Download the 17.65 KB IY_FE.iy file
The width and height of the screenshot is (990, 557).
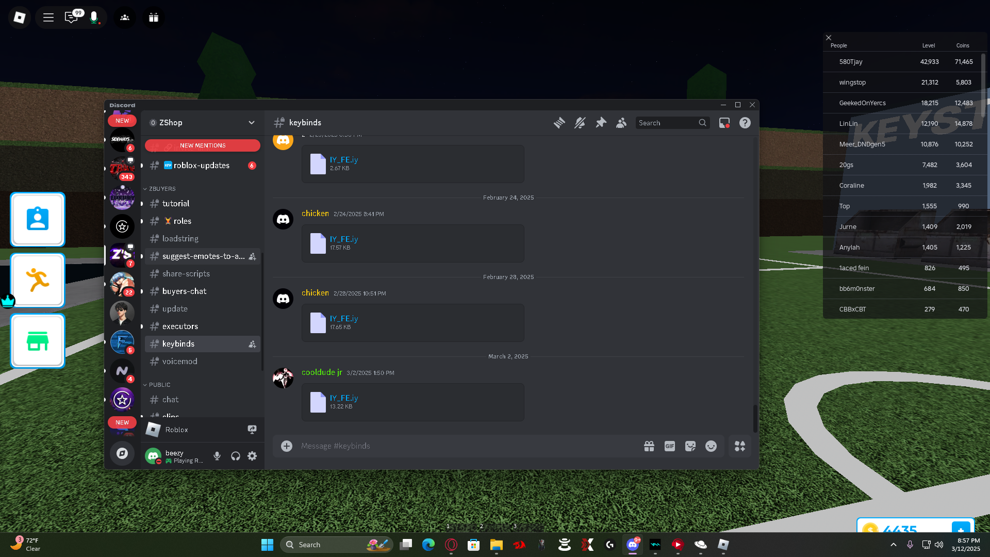point(343,319)
